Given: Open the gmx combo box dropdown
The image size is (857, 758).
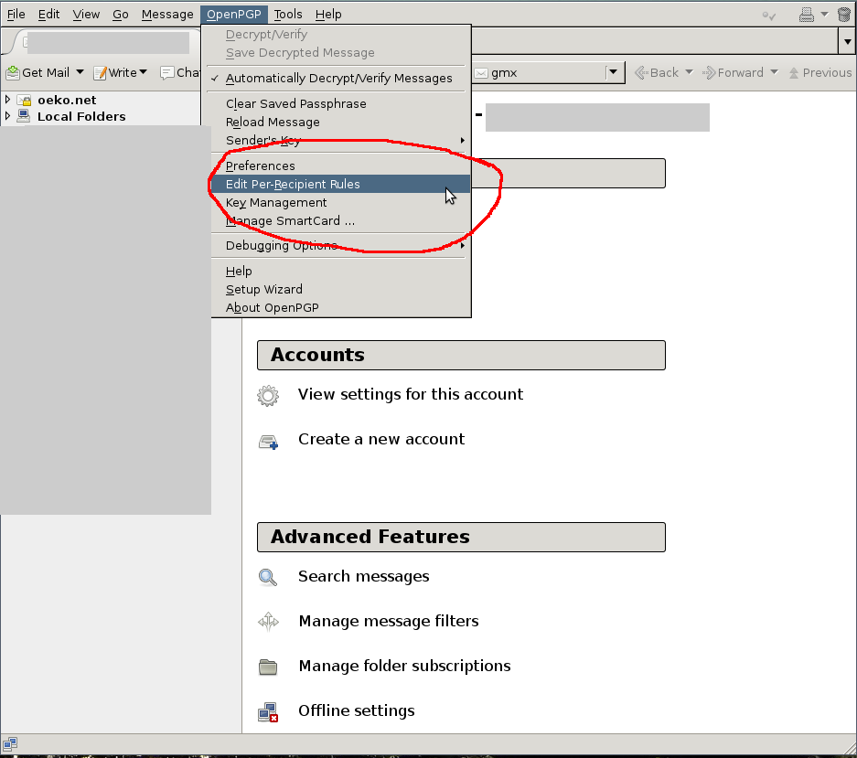Looking at the screenshot, I should pyautogui.click(x=614, y=73).
